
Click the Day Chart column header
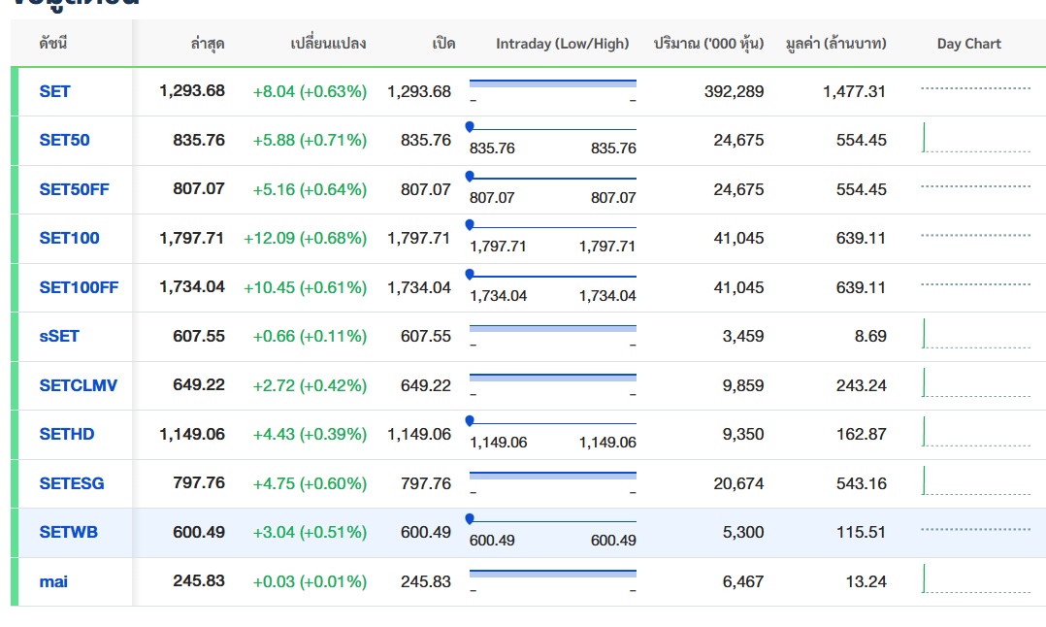pos(968,44)
